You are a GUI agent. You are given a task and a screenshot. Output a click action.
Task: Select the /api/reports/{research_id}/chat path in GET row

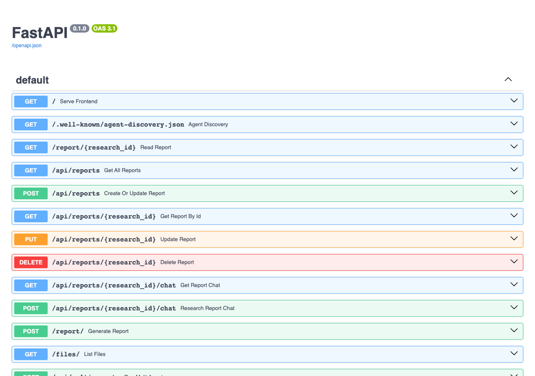click(x=114, y=285)
